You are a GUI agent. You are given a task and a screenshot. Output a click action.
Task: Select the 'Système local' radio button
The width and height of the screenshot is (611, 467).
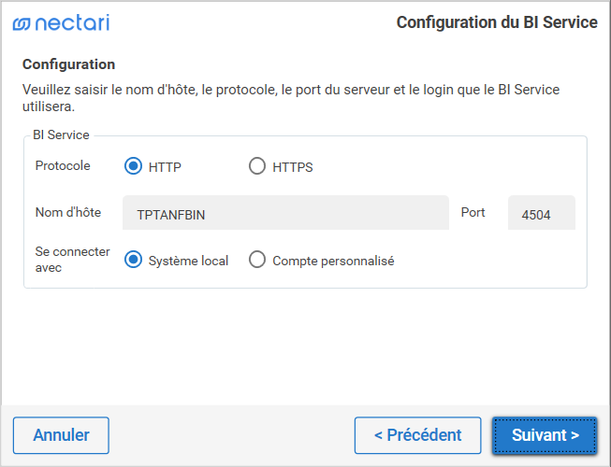point(133,261)
